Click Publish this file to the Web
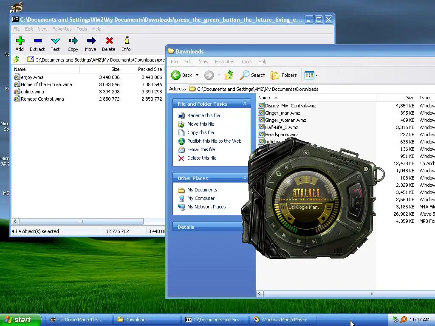The height and width of the screenshot is (326, 435). pos(214,141)
